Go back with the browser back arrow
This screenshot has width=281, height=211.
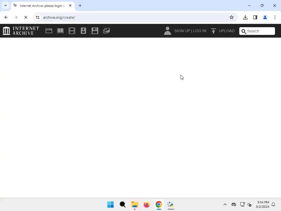pyautogui.click(x=6, y=17)
